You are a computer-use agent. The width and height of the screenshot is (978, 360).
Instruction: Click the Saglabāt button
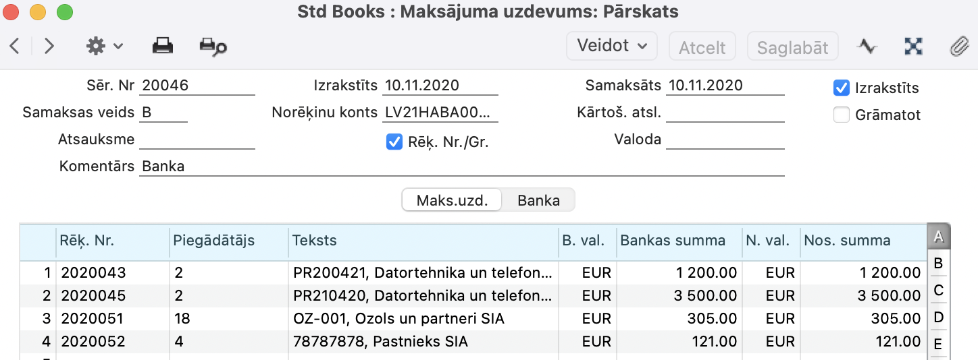coord(792,47)
